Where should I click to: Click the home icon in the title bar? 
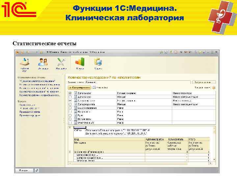[x=161, y=52]
